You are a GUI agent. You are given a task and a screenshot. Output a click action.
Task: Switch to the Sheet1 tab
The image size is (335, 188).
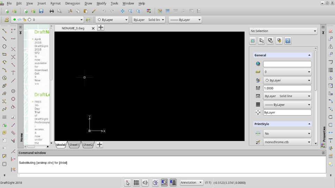click(74, 145)
